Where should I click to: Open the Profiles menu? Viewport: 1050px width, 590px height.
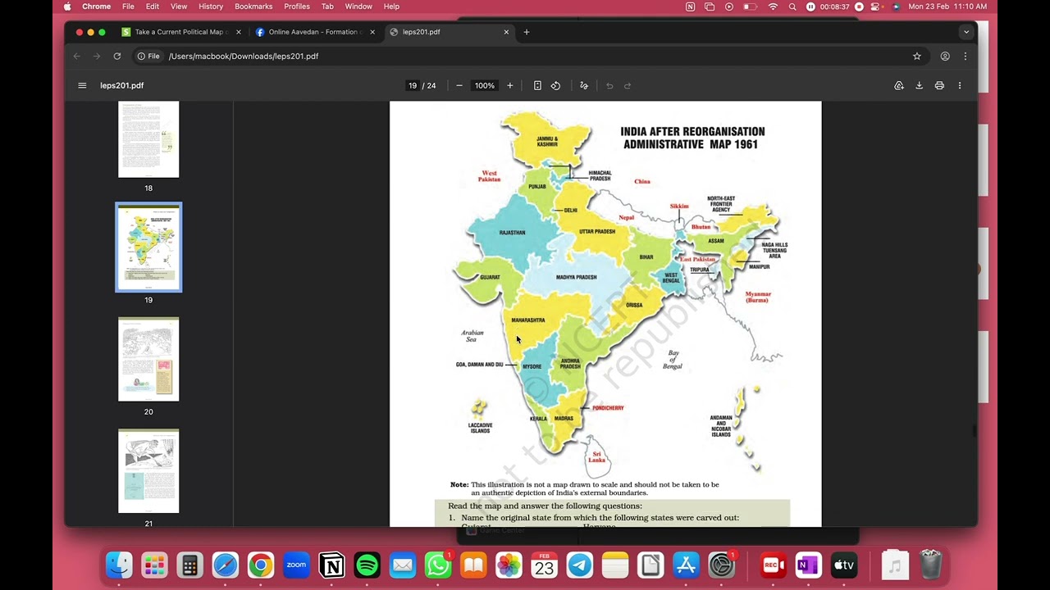(297, 7)
